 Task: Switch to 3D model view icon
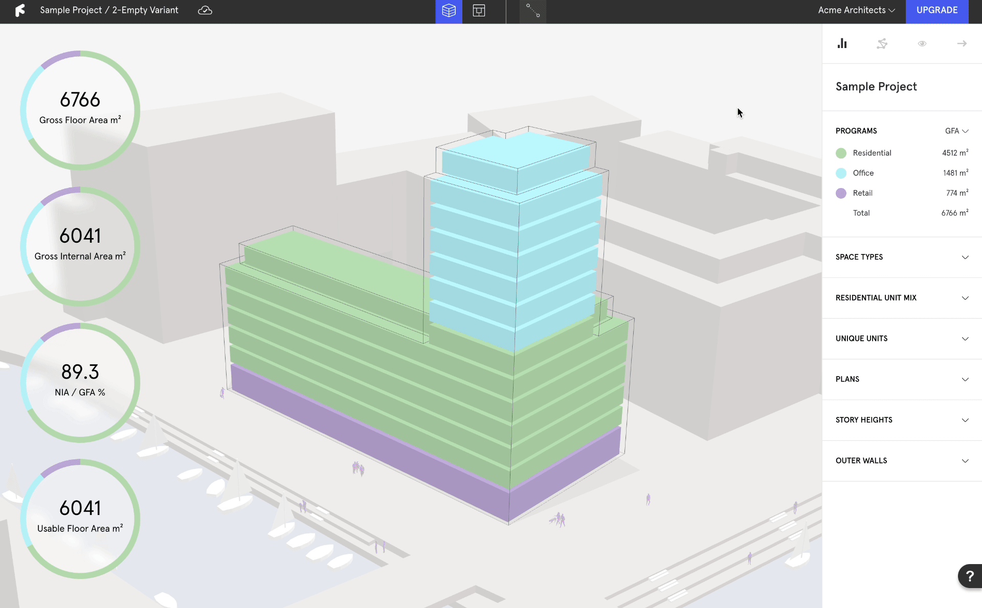[449, 11]
